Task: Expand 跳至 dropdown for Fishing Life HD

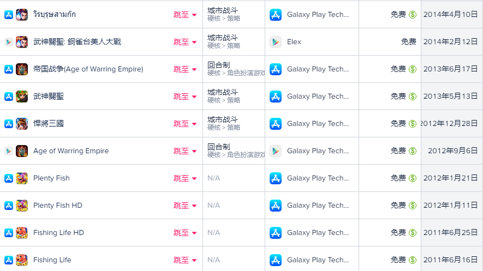Action: click(x=185, y=233)
